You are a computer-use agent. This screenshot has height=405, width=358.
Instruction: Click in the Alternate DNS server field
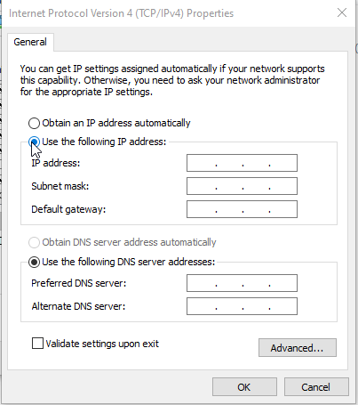(x=242, y=306)
